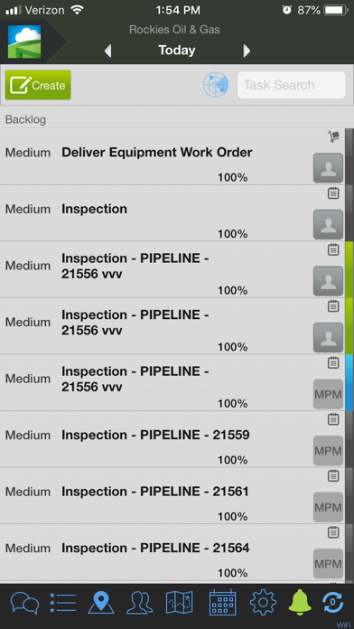Go to next day arrow
Image resolution: width=354 pixels, height=629 pixels.
(x=247, y=51)
